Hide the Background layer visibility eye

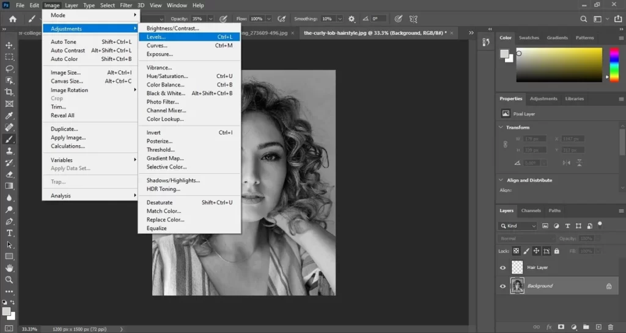tap(503, 286)
